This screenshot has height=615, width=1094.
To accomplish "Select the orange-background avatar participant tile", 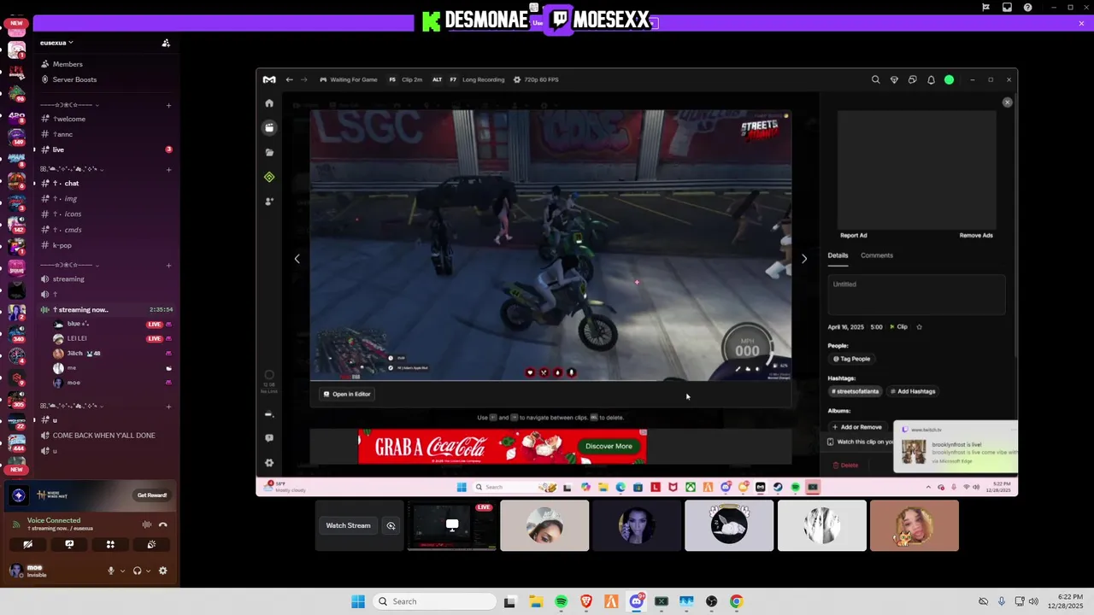I will pos(914,525).
